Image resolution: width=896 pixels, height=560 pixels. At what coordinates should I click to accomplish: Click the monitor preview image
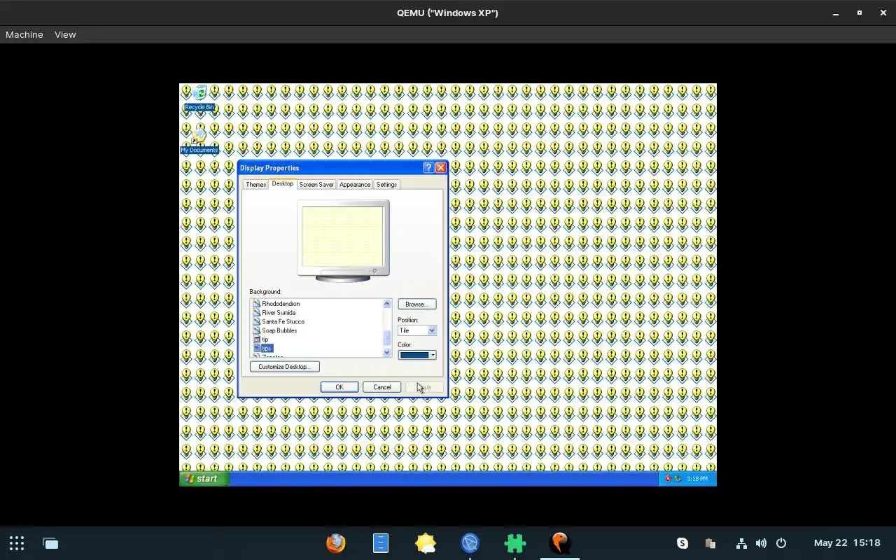click(x=343, y=240)
